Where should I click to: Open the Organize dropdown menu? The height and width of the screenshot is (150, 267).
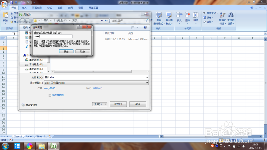pyautogui.click(x=26, y=27)
